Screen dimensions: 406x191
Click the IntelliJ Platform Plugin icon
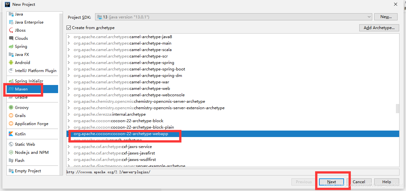click(11, 71)
